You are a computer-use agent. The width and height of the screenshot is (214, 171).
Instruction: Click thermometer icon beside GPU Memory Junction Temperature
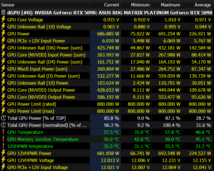3,139
